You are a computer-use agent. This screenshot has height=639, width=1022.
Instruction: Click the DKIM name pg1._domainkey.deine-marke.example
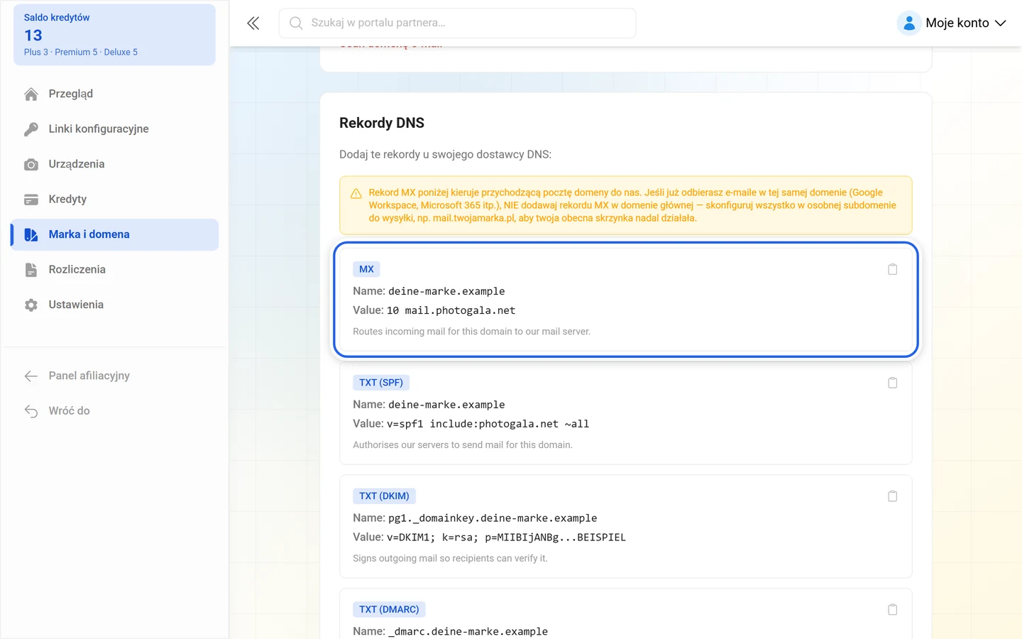pos(493,518)
